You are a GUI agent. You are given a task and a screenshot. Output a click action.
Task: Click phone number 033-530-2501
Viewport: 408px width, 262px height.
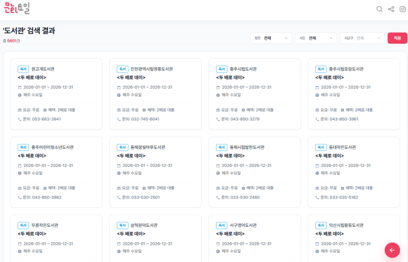(x=146, y=197)
